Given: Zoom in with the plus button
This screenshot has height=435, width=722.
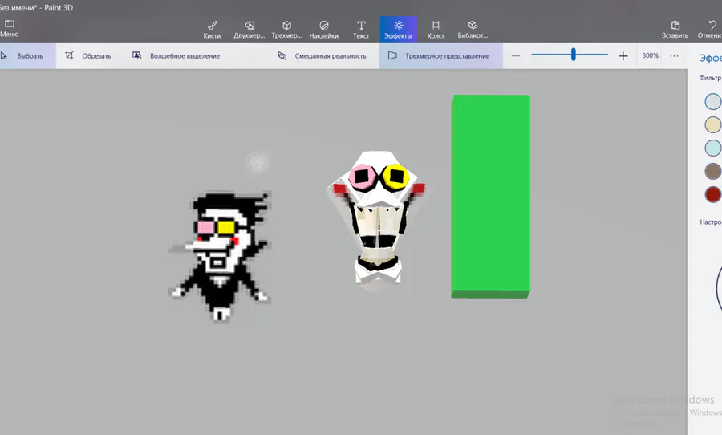Looking at the screenshot, I should [x=623, y=55].
